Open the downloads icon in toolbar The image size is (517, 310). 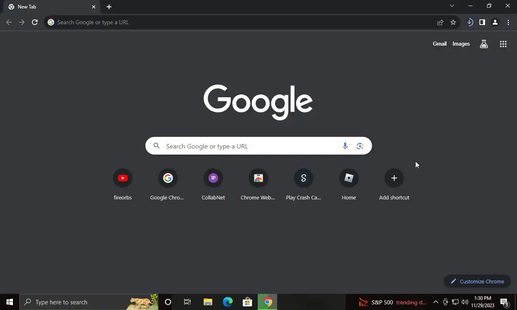click(x=470, y=22)
